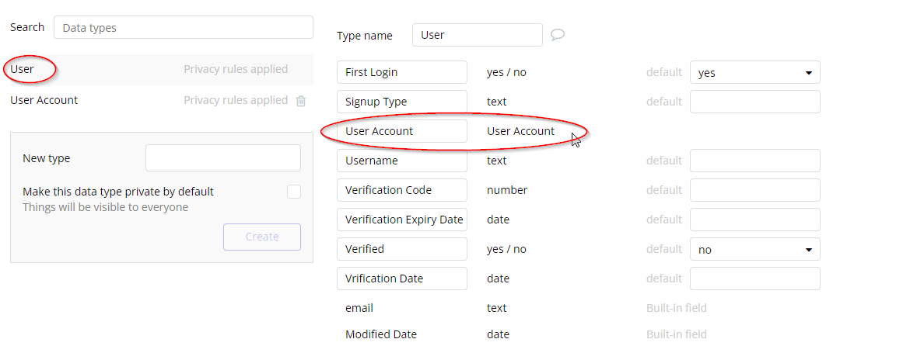
Task: Expand the Verified default dropdown
Action: [754, 250]
